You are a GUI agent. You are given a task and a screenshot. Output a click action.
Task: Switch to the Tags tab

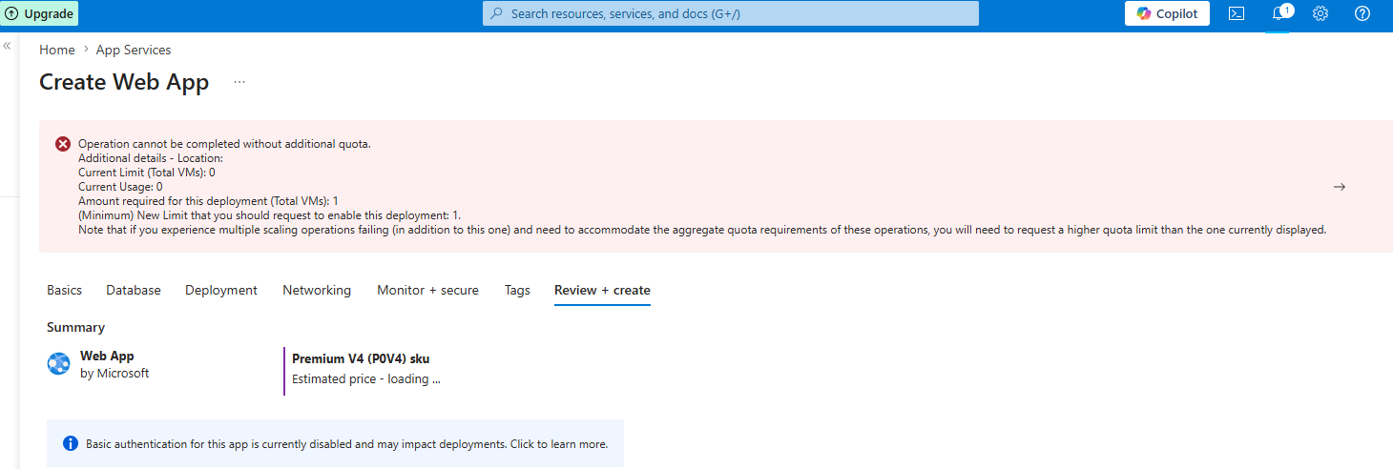pyautogui.click(x=517, y=290)
